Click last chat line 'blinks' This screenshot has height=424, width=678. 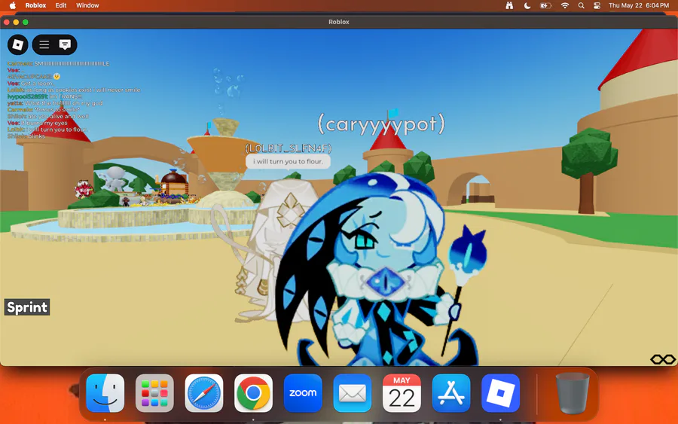(26, 136)
